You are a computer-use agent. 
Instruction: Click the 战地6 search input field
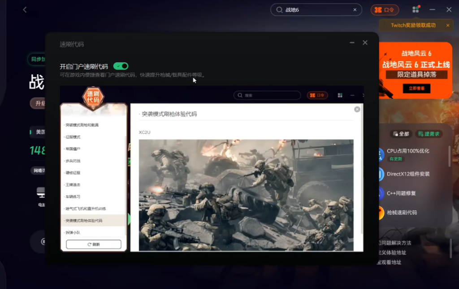(x=316, y=10)
